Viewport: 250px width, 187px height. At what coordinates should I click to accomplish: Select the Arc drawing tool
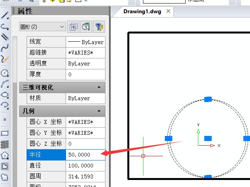pos(5,84)
